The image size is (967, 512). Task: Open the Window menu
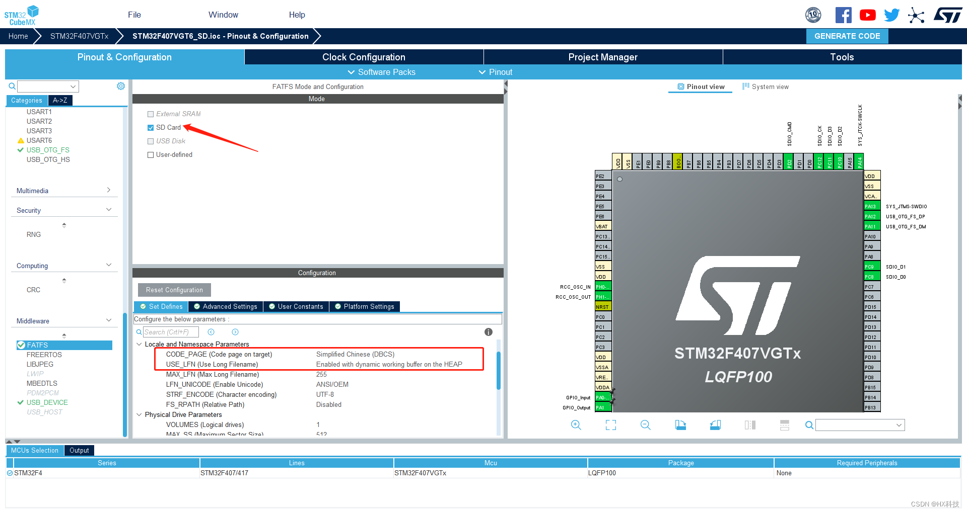tap(223, 15)
